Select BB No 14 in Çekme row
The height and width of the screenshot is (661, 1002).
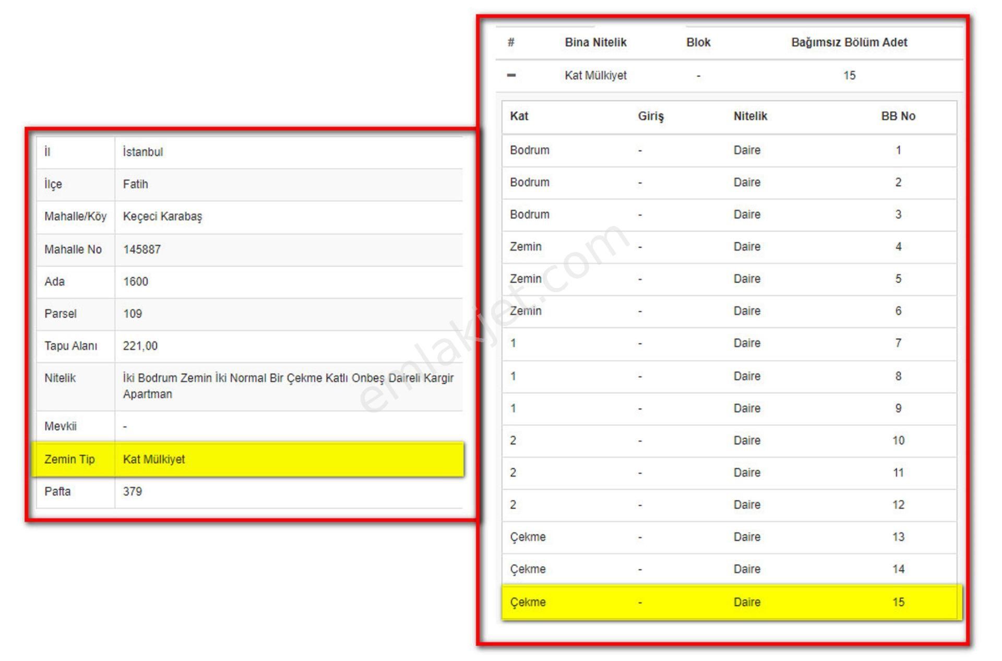pyautogui.click(x=898, y=569)
